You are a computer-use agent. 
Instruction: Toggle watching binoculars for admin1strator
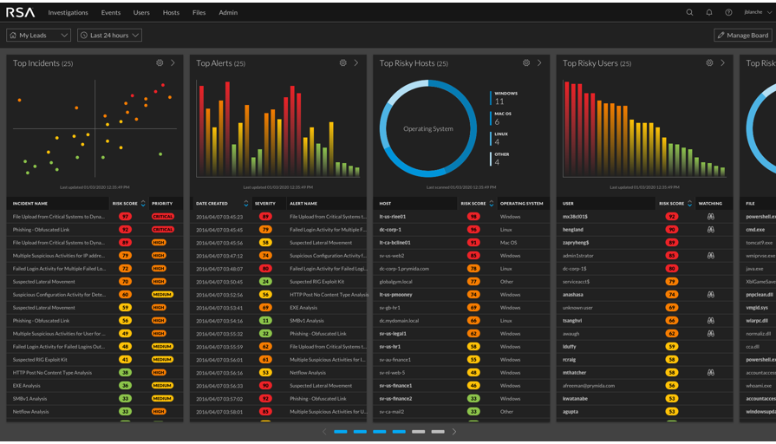(711, 256)
